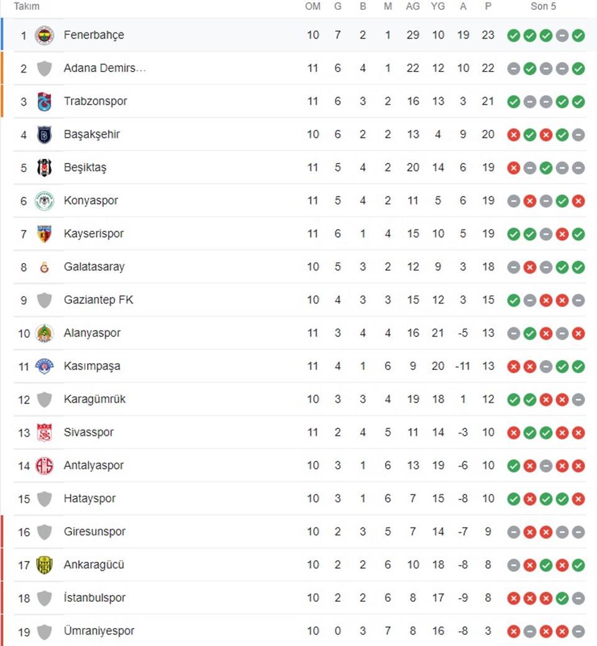Click Fenerbahçe's most recent win indicator
The image size is (597, 646).
point(578,35)
